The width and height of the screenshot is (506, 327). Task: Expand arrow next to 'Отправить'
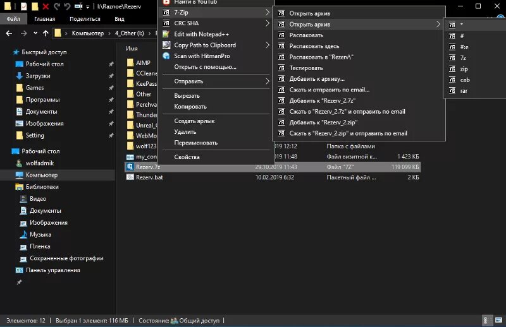point(267,81)
